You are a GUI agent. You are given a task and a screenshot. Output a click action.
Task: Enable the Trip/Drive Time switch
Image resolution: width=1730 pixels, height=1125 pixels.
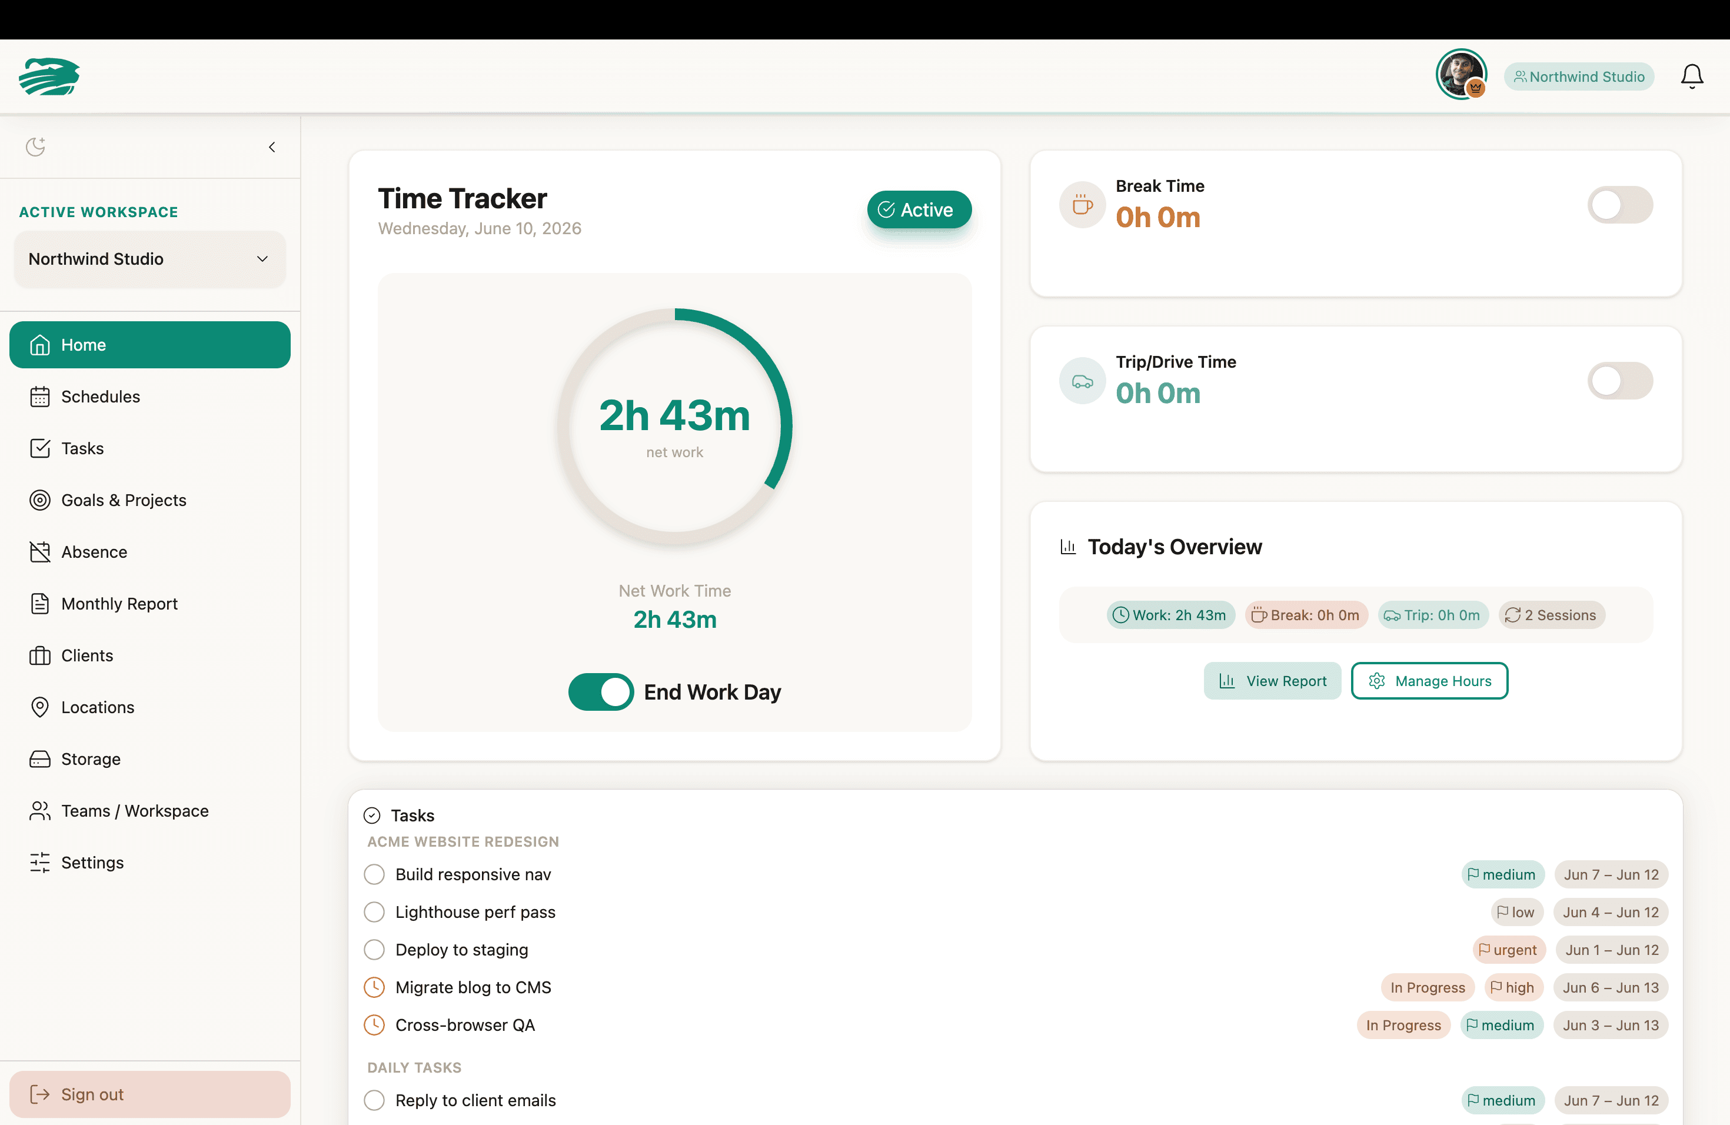(1619, 381)
